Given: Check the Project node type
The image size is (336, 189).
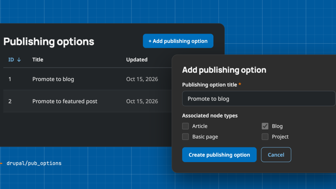Looking at the screenshot, I should [265, 136].
